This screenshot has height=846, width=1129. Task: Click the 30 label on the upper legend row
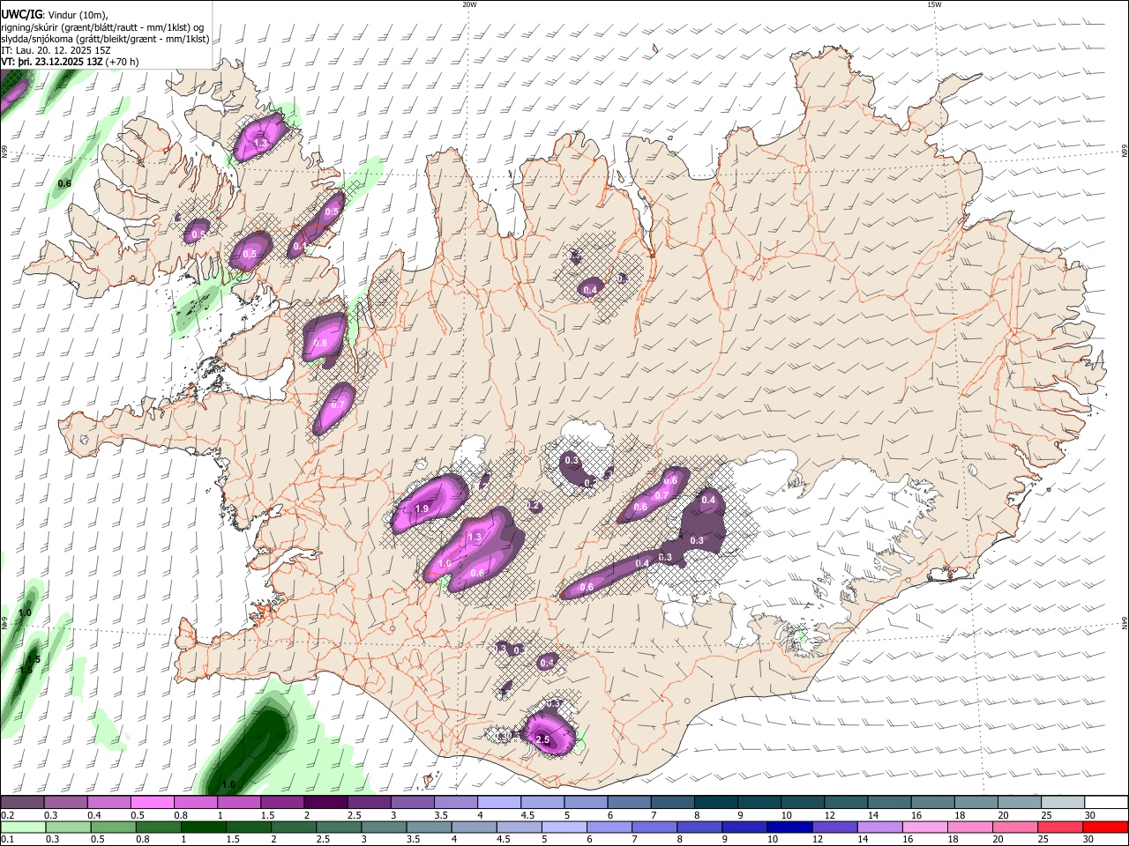click(1089, 815)
